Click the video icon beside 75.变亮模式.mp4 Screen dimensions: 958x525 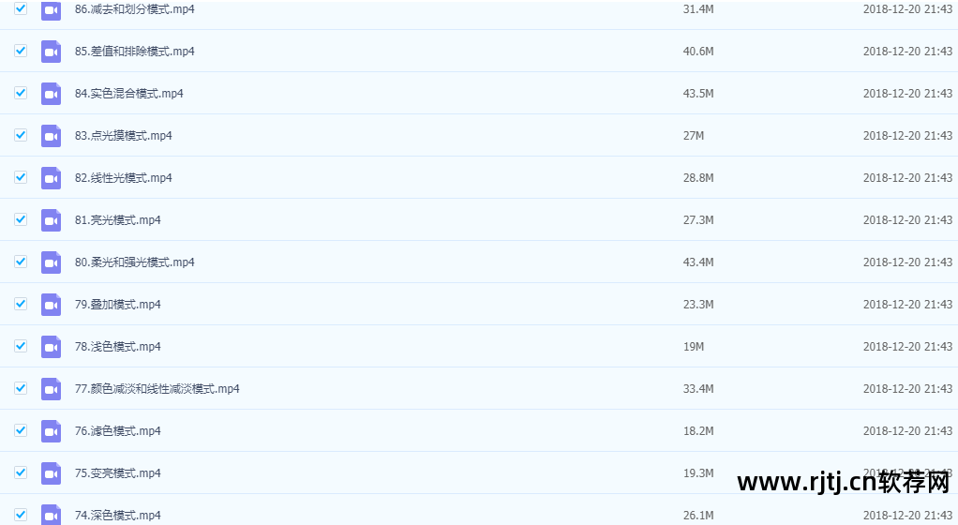pyautogui.click(x=52, y=473)
